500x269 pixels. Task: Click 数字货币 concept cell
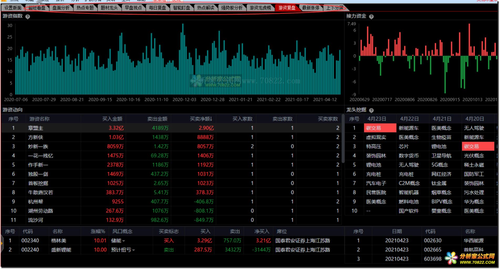tap(409, 156)
